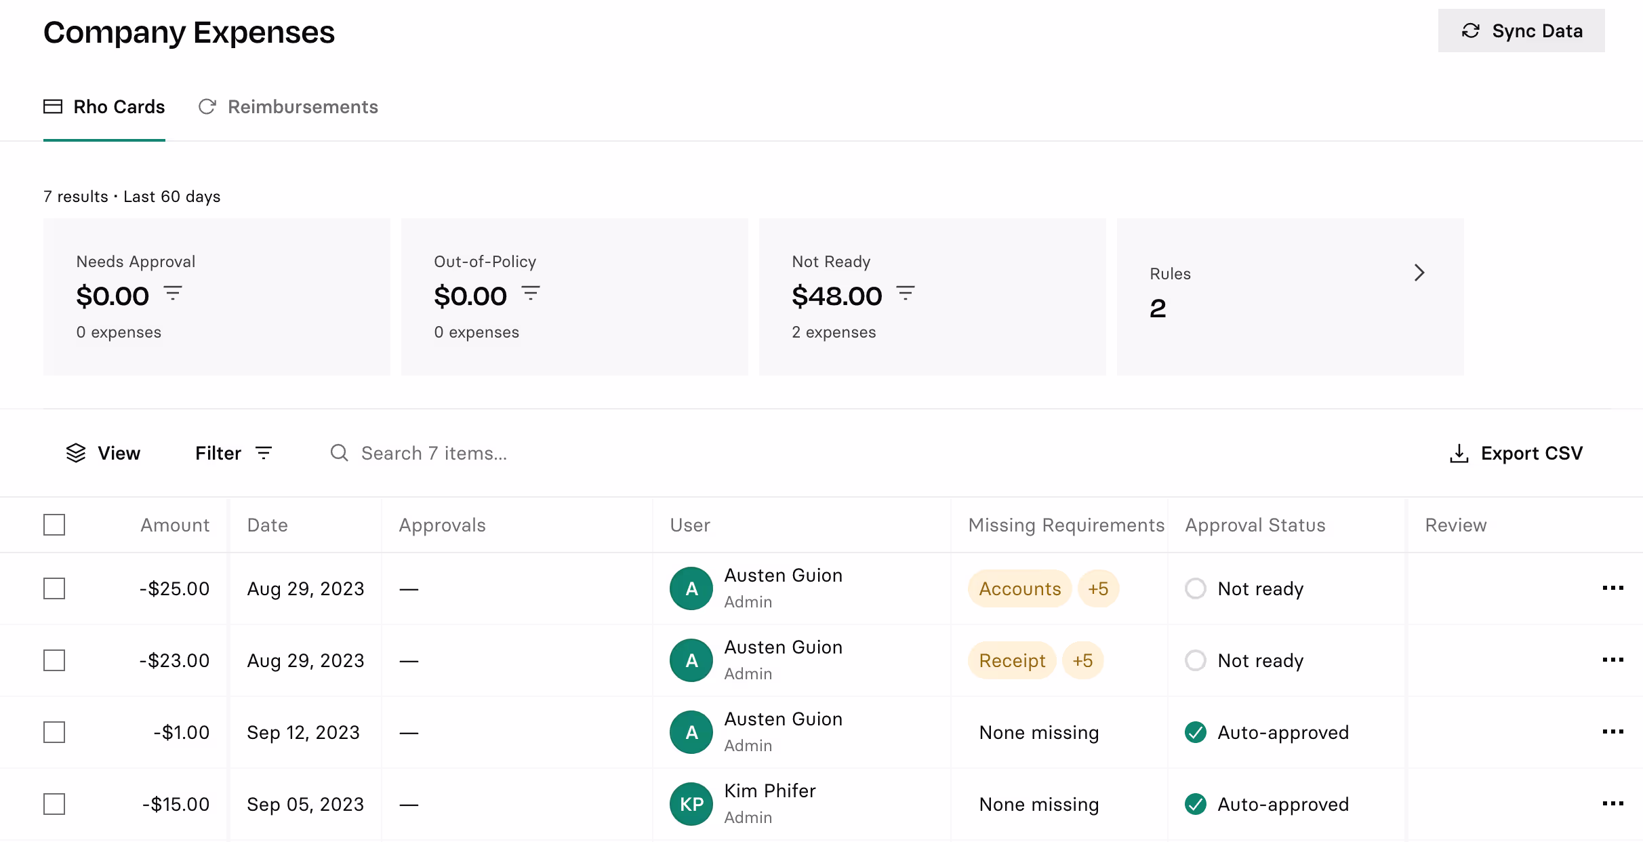This screenshot has height=842, width=1643.
Task: Toggle the select-all header checkbox
Action: [54, 525]
